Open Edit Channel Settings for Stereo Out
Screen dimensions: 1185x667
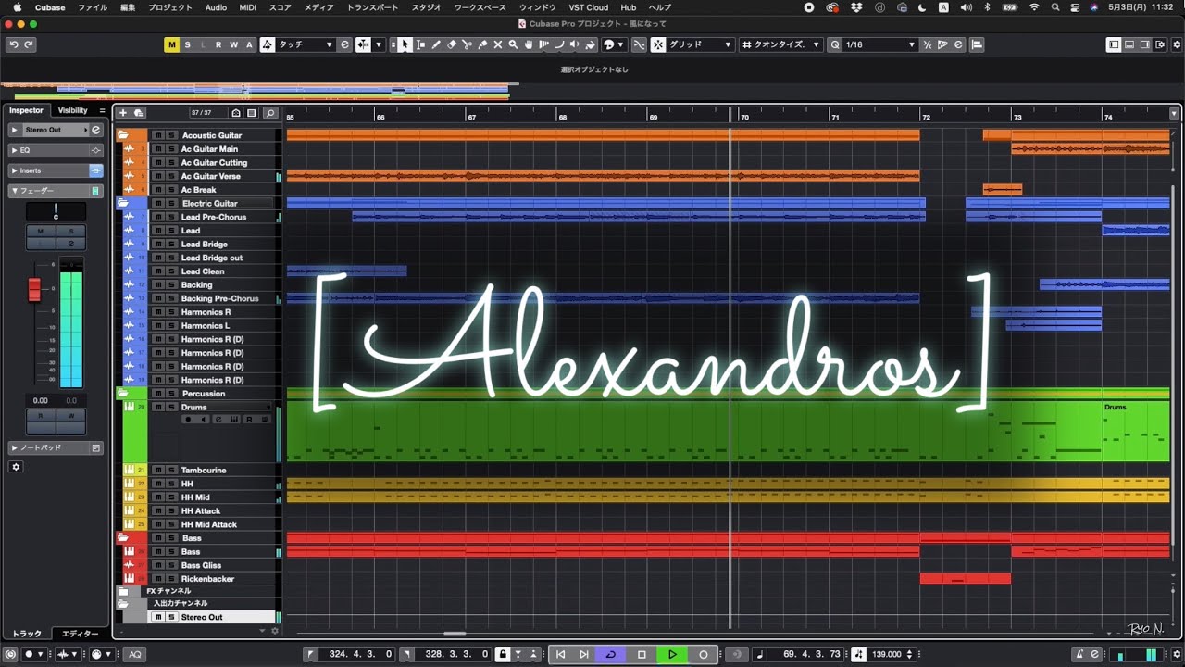95,130
